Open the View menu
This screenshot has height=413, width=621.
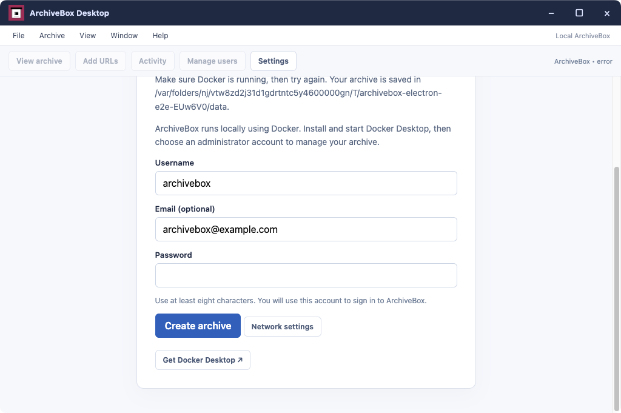87,36
